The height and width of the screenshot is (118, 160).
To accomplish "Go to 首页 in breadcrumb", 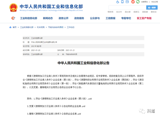I will pyautogui.click(x=14, y=27).
